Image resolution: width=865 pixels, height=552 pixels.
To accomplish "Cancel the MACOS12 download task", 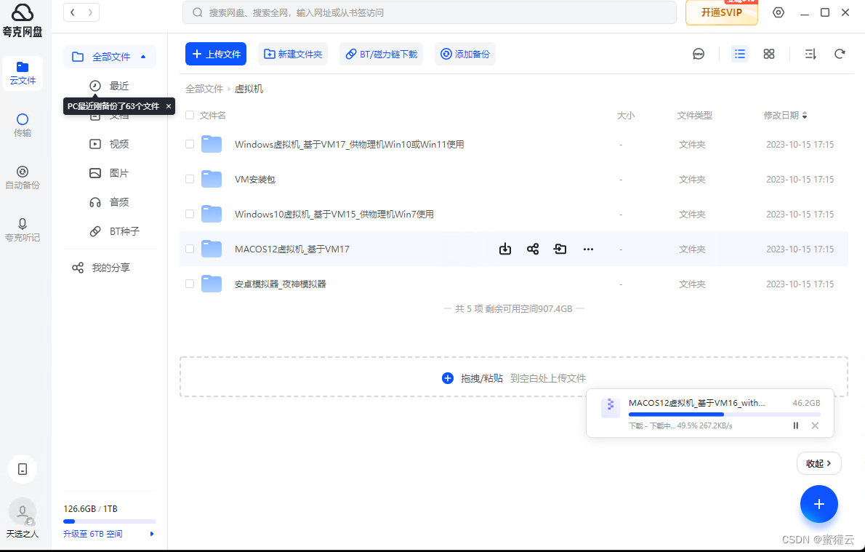I will pyautogui.click(x=815, y=425).
